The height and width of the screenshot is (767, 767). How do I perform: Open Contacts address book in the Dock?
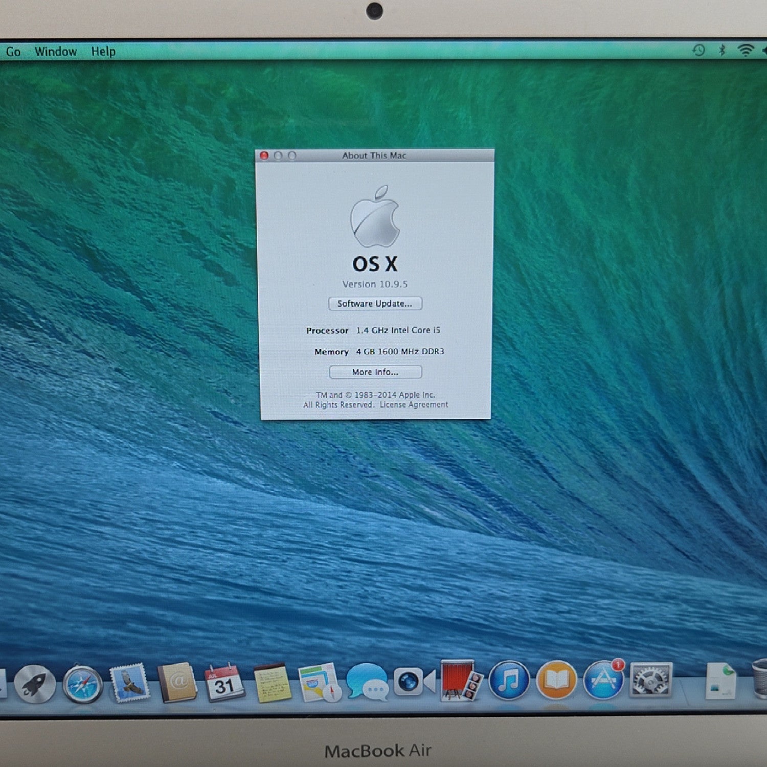177,683
